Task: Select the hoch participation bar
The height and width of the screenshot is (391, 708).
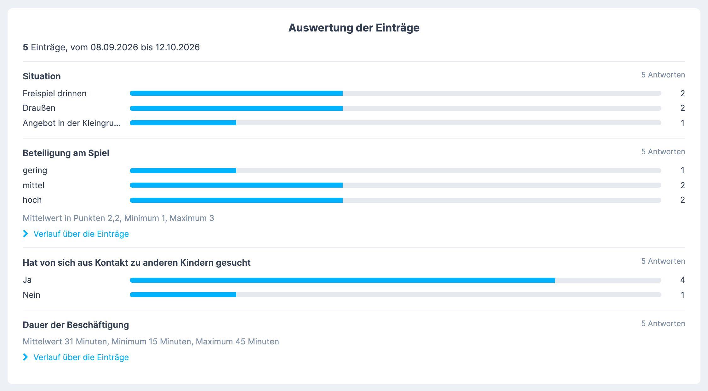Action: point(396,200)
